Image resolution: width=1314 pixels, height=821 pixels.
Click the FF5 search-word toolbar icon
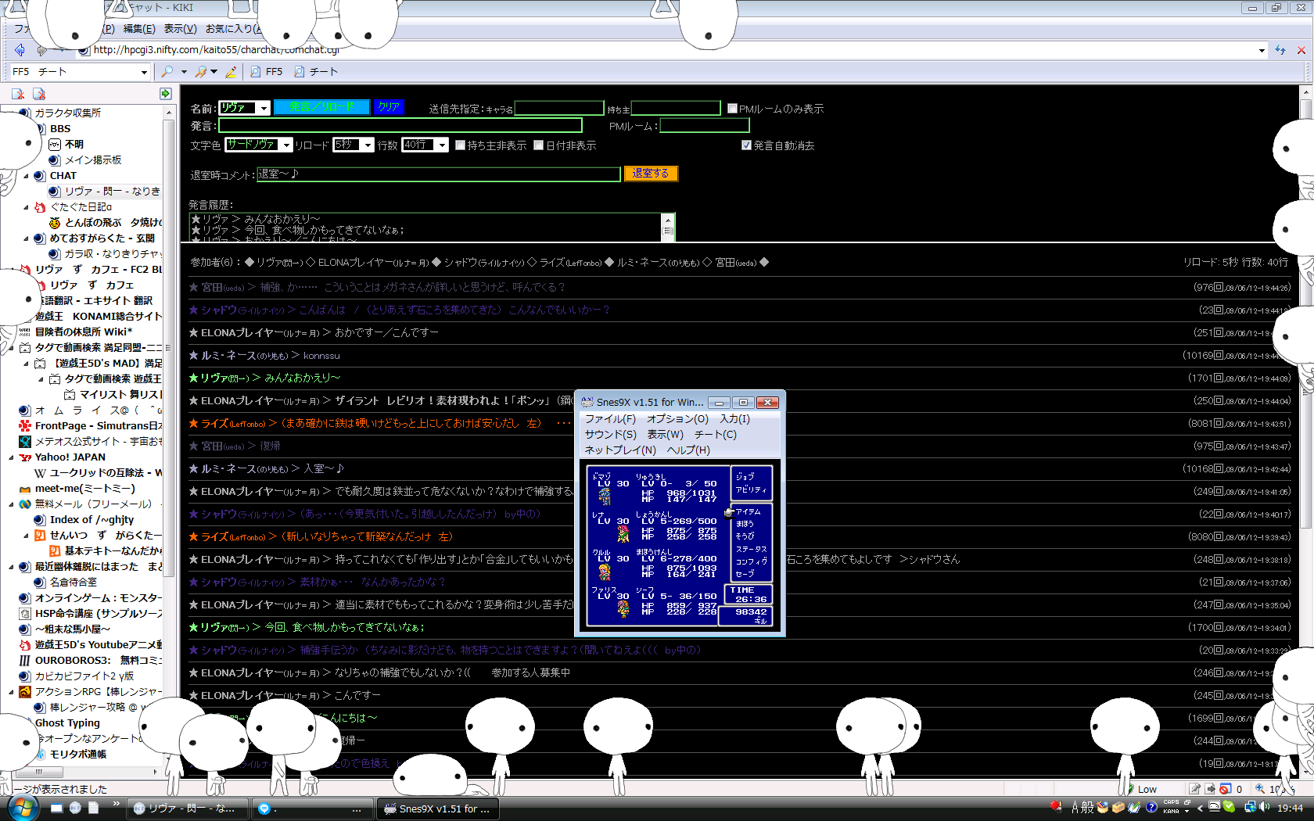click(266, 72)
